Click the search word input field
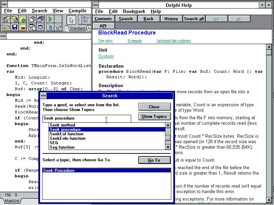 click(87, 118)
